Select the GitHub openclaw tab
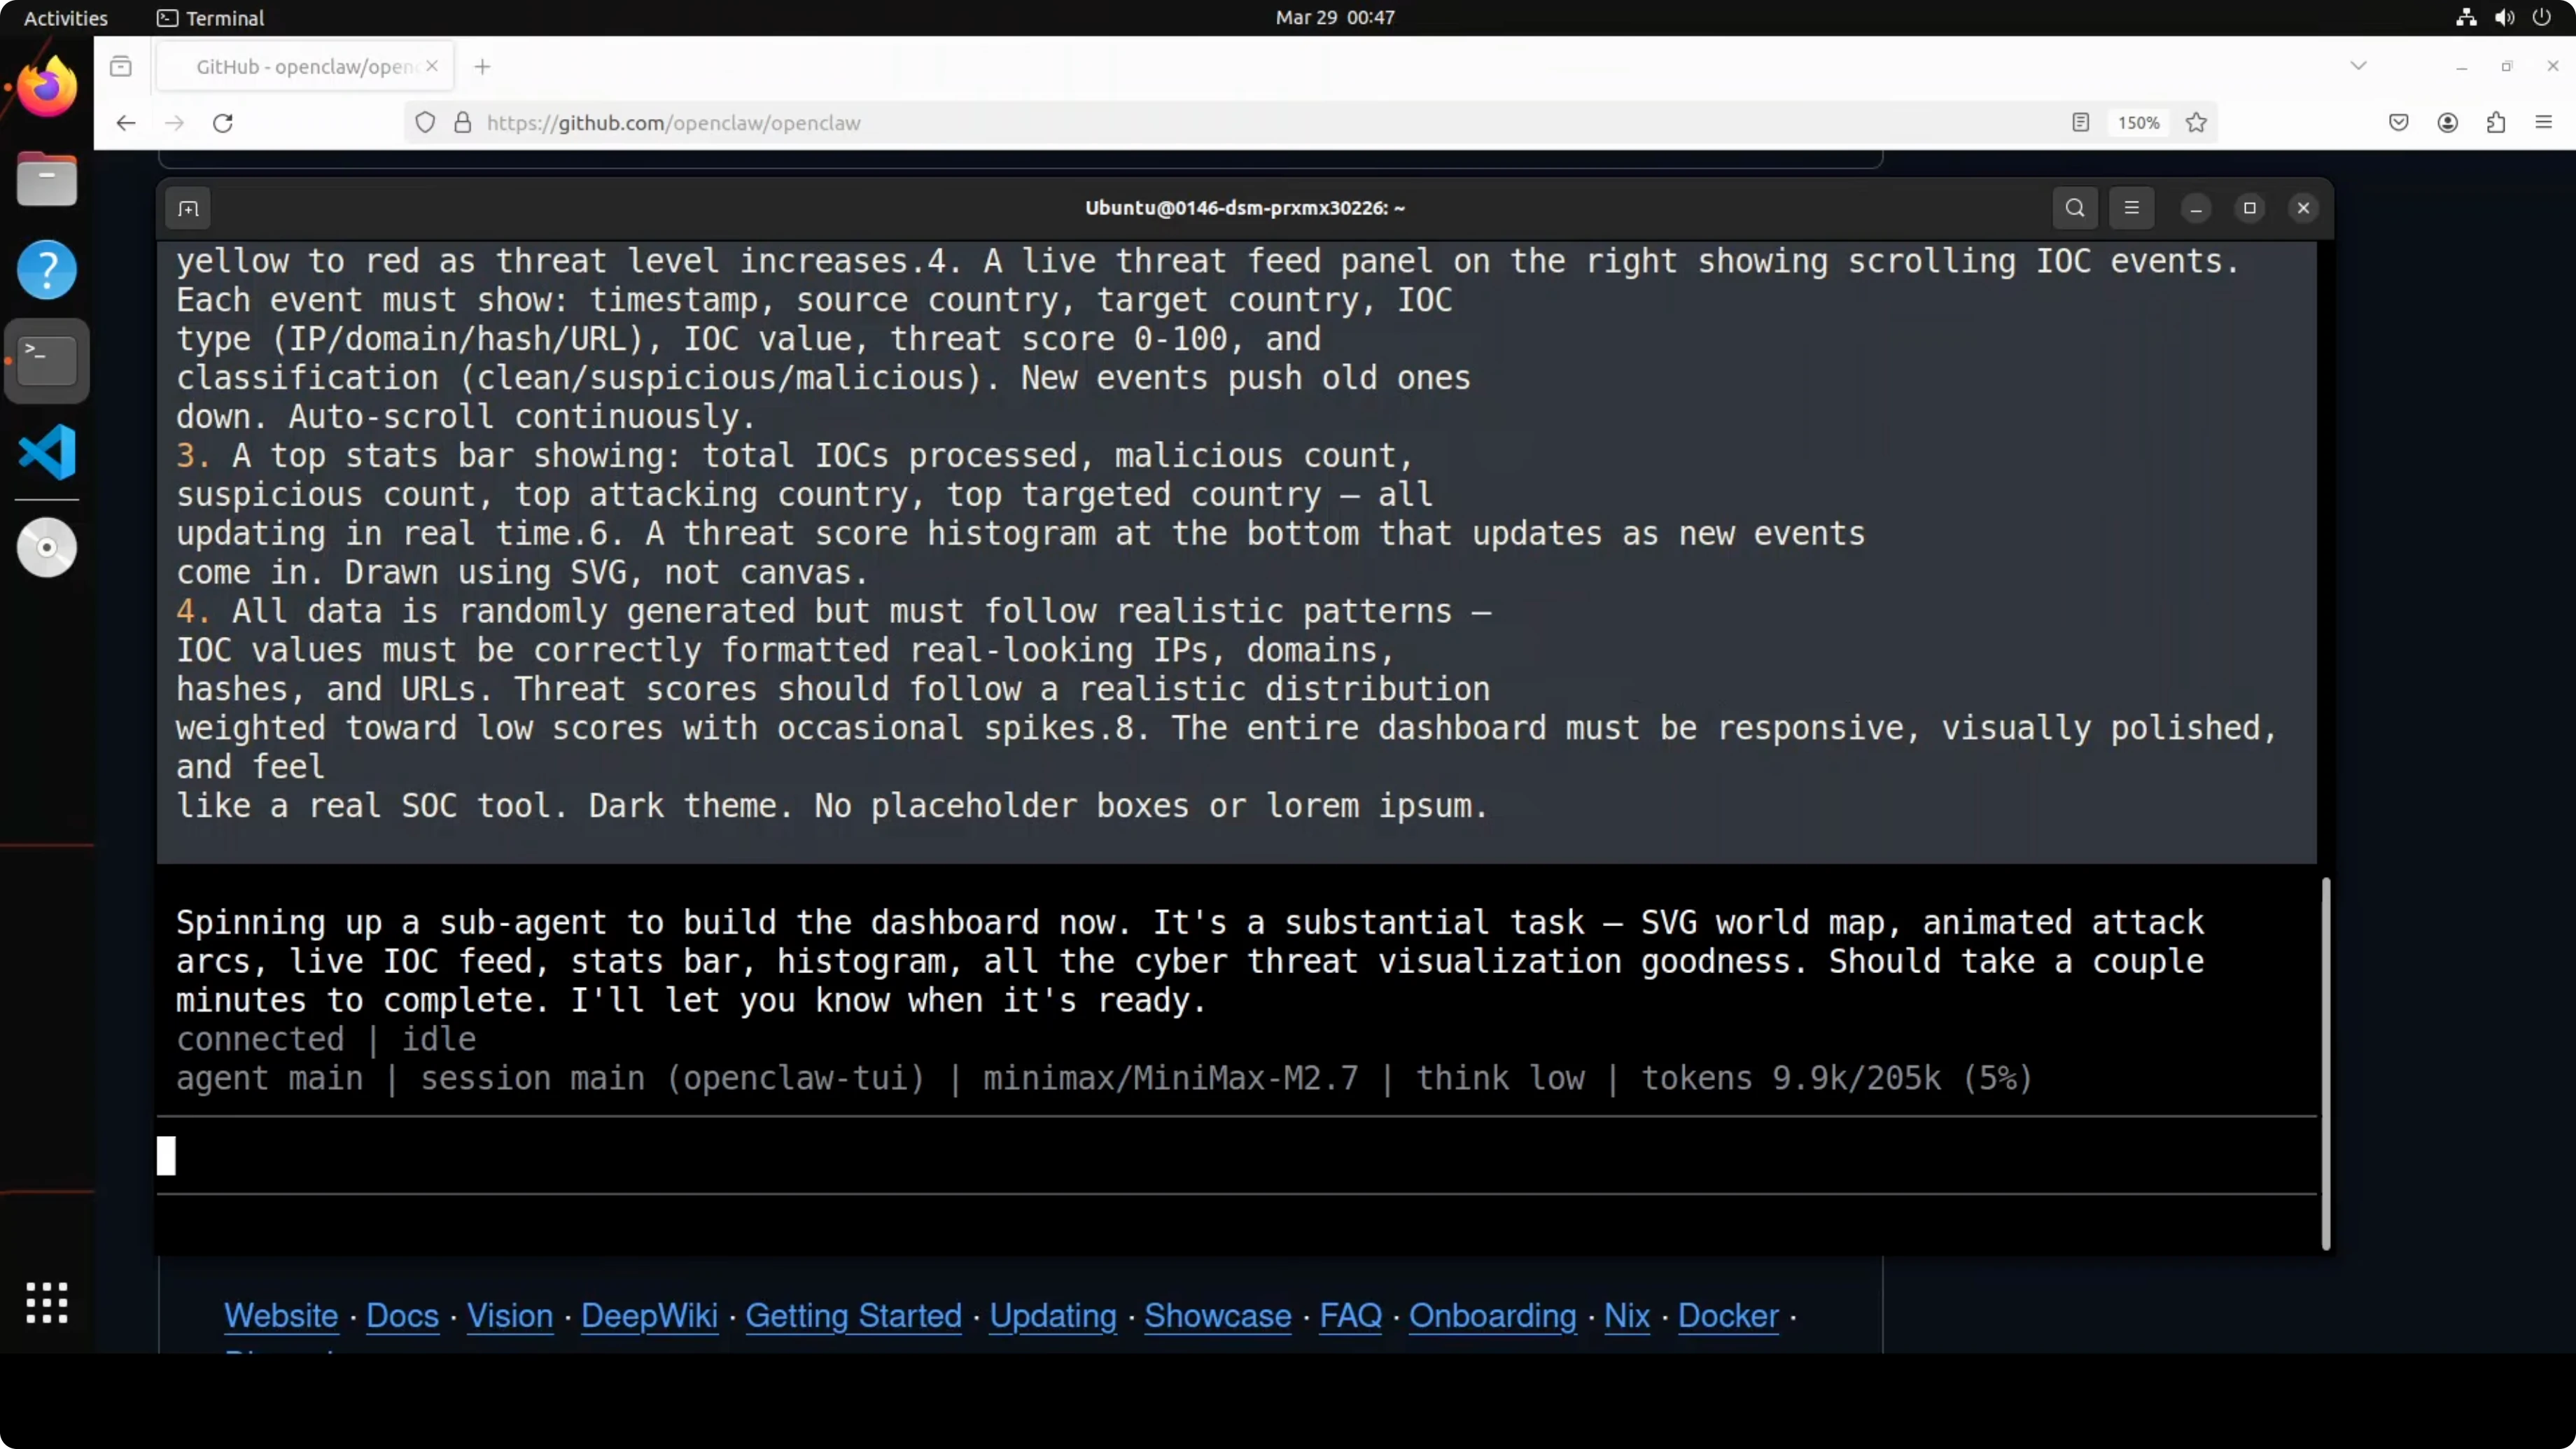2576x1449 pixels. pyautogui.click(x=305, y=66)
